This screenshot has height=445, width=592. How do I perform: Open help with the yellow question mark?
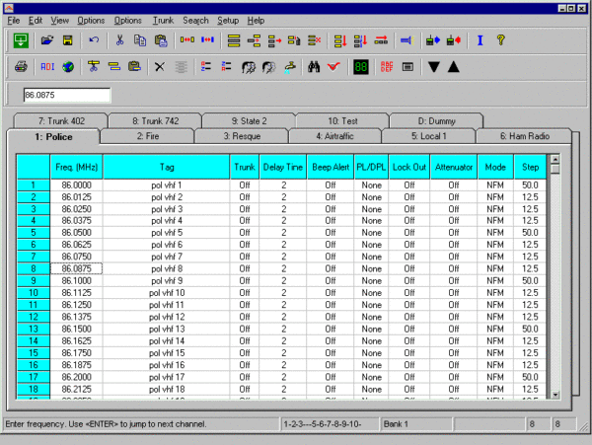point(500,39)
